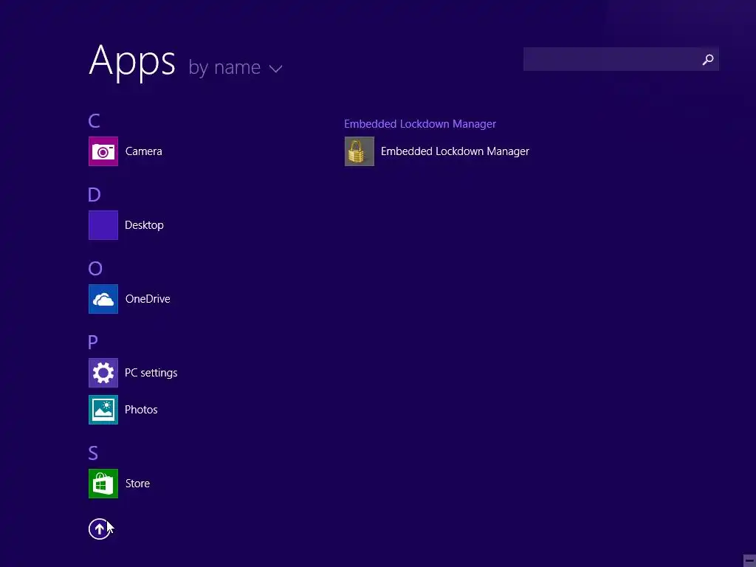The width and height of the screenshot is (756, 567).
Task: Click the 'PC settings' app label
Action: coord(151,373)
